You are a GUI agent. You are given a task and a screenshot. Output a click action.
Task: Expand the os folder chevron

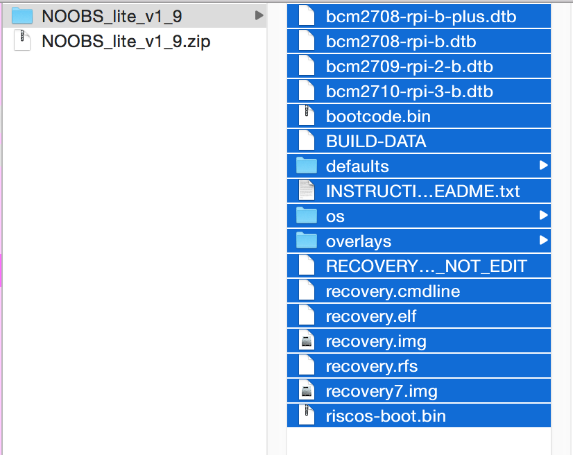tap(542, 216)
